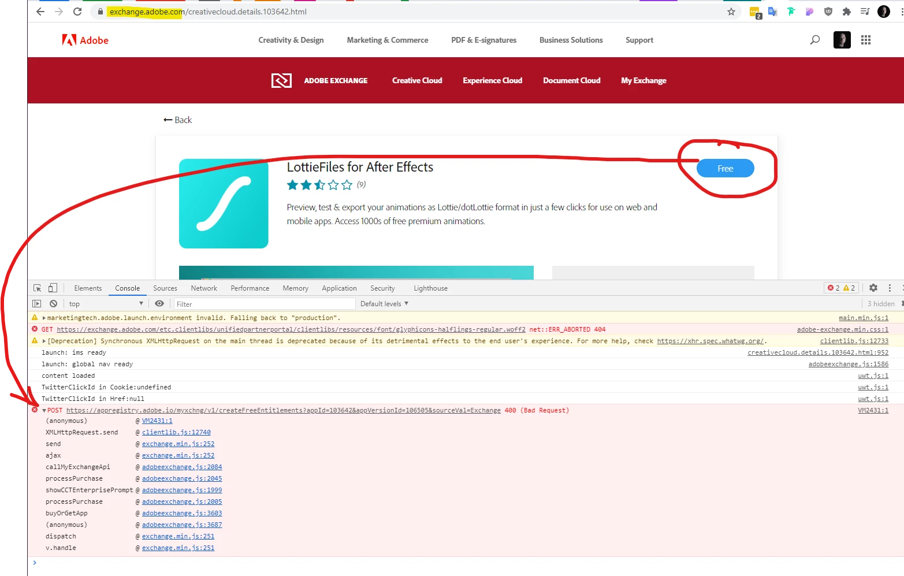
Task: Open the Marketing & Commerce menu
Action: 388,40
